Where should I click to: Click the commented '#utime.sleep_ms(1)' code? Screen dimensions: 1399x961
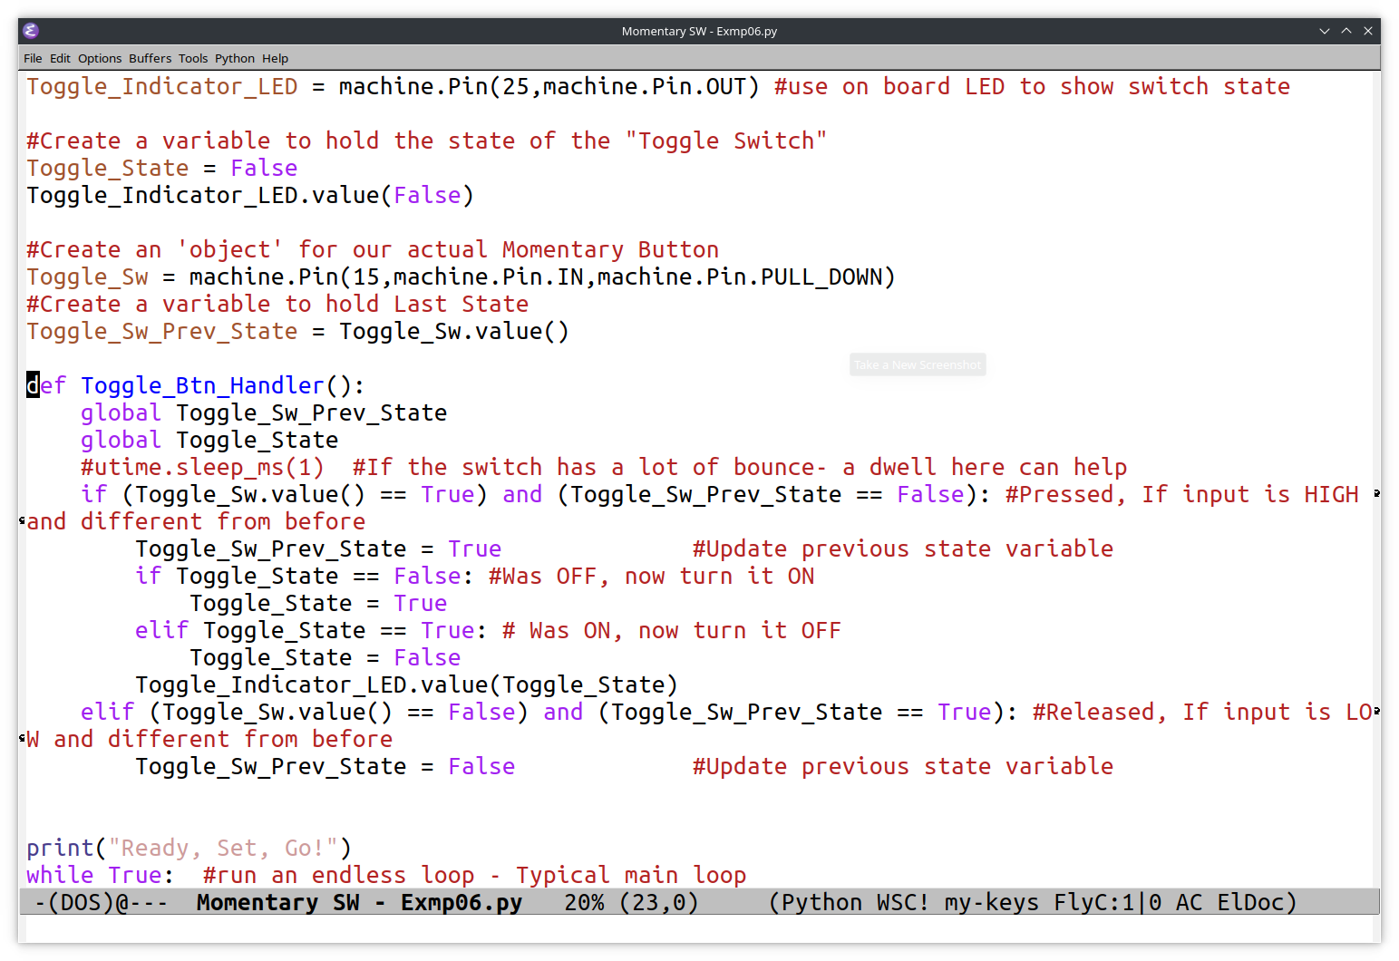point(202,468)
